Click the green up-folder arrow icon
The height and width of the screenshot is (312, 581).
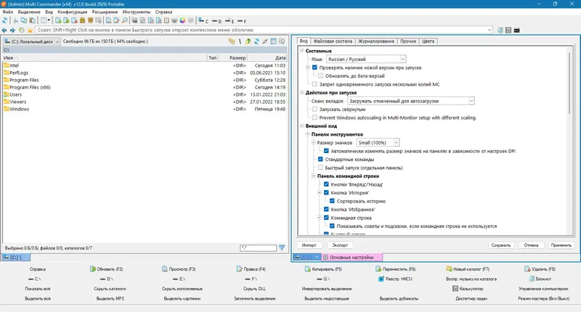(x=248, y=41)
